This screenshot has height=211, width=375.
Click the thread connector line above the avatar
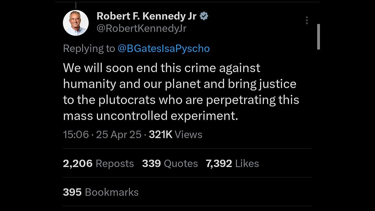(76, 5)
